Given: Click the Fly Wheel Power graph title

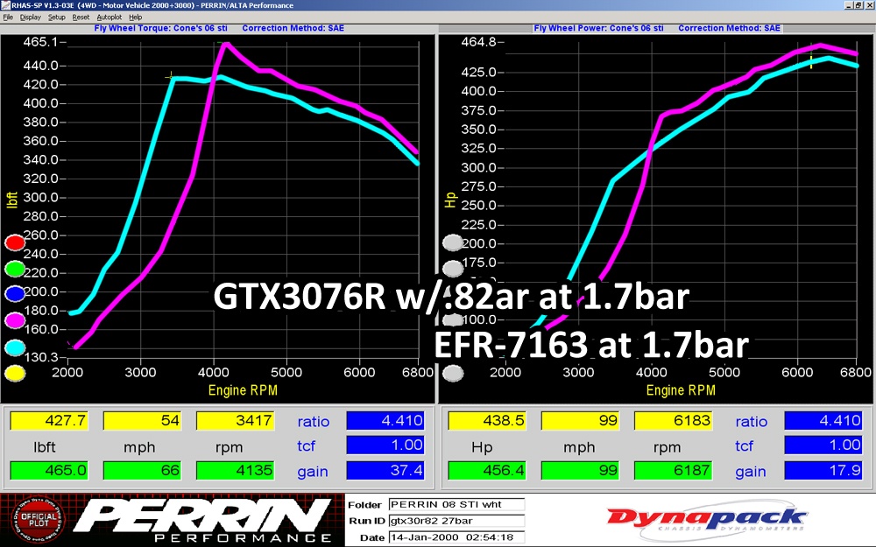Looking at the screenshot, I should [599, 28].
